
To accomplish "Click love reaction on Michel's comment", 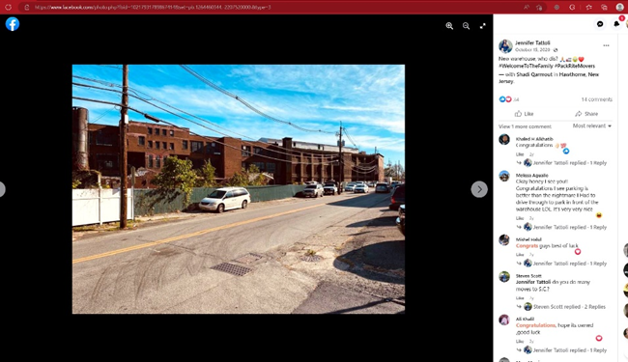I will click(578, 252).
